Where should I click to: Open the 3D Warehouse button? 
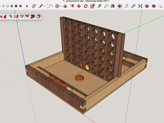pos(147,6)
